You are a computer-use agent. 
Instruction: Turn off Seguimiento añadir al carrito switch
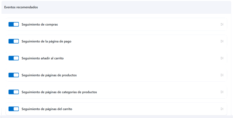coord(14,58)
